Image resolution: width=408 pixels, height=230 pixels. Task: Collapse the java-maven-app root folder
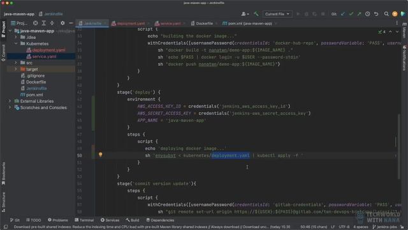tap(10, 31)
